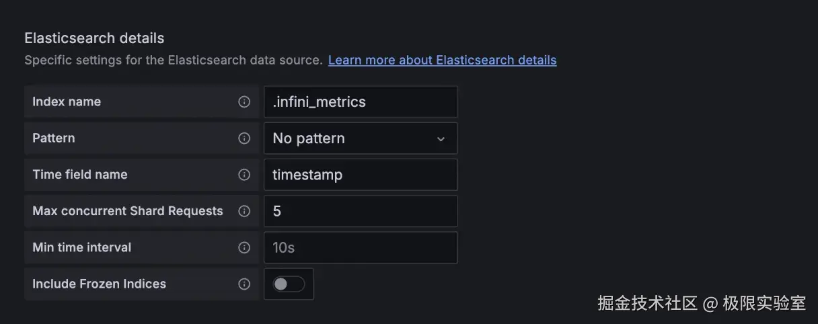The height and width of the screenshot is (324, 818).
Task: Click the Pattern label
Action: click(x=54, y=138)
